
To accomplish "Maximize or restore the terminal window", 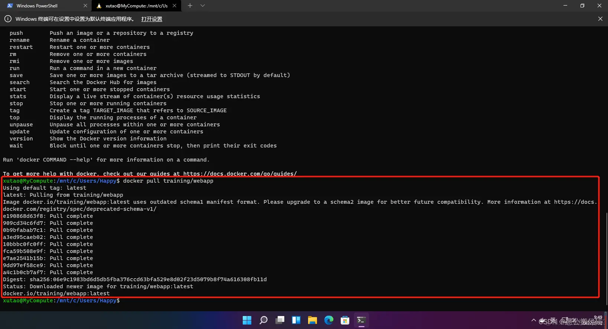I will coord(582,6).
